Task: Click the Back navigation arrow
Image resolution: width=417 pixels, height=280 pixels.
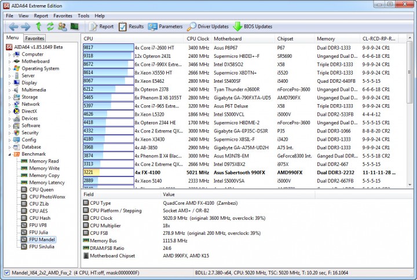Action: (x=13, y=27)
